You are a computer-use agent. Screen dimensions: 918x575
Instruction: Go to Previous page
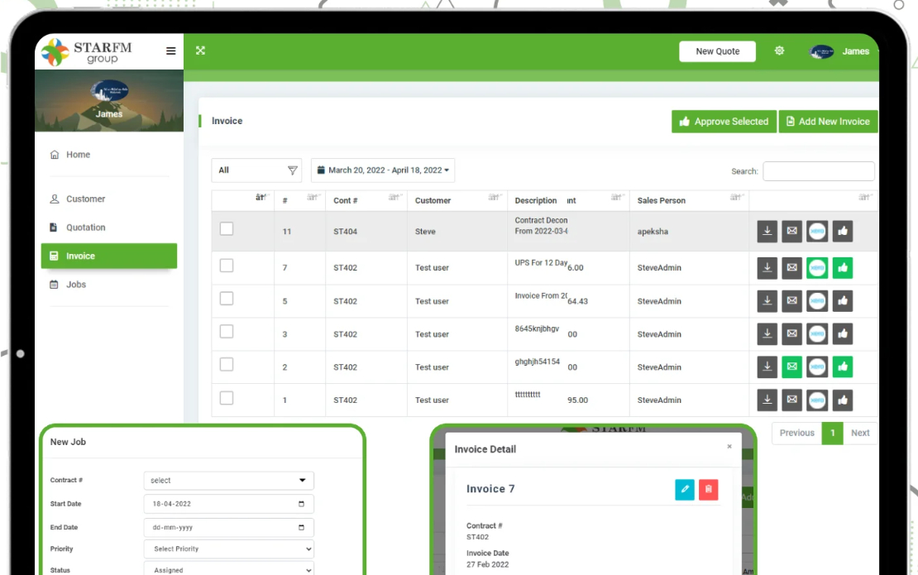coord(796,434)
